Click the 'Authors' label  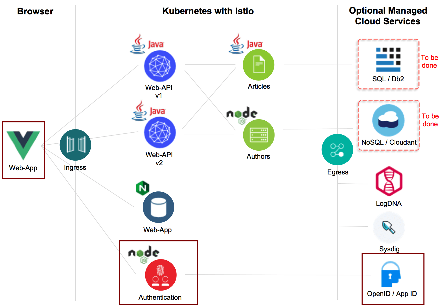(x=258, y=156)
